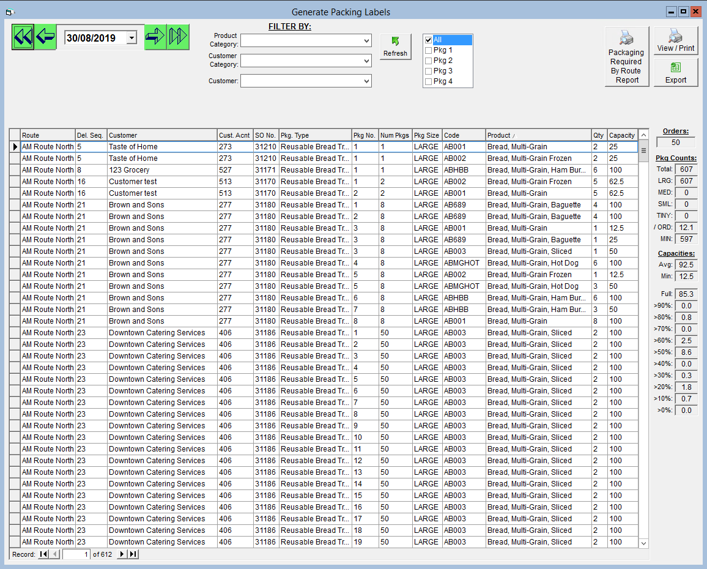Click the / ORD field showing 12.1
Viewport: 707px width, 569px height.
pyautogui.click(x=686, y=228)
